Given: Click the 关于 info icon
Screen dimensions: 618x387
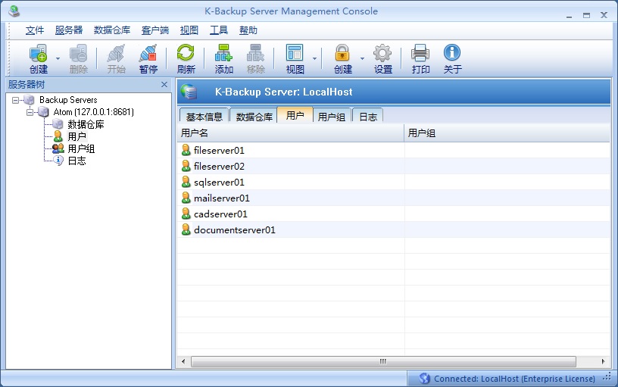Looking at the screenshot, I should [x=452, y=52].
